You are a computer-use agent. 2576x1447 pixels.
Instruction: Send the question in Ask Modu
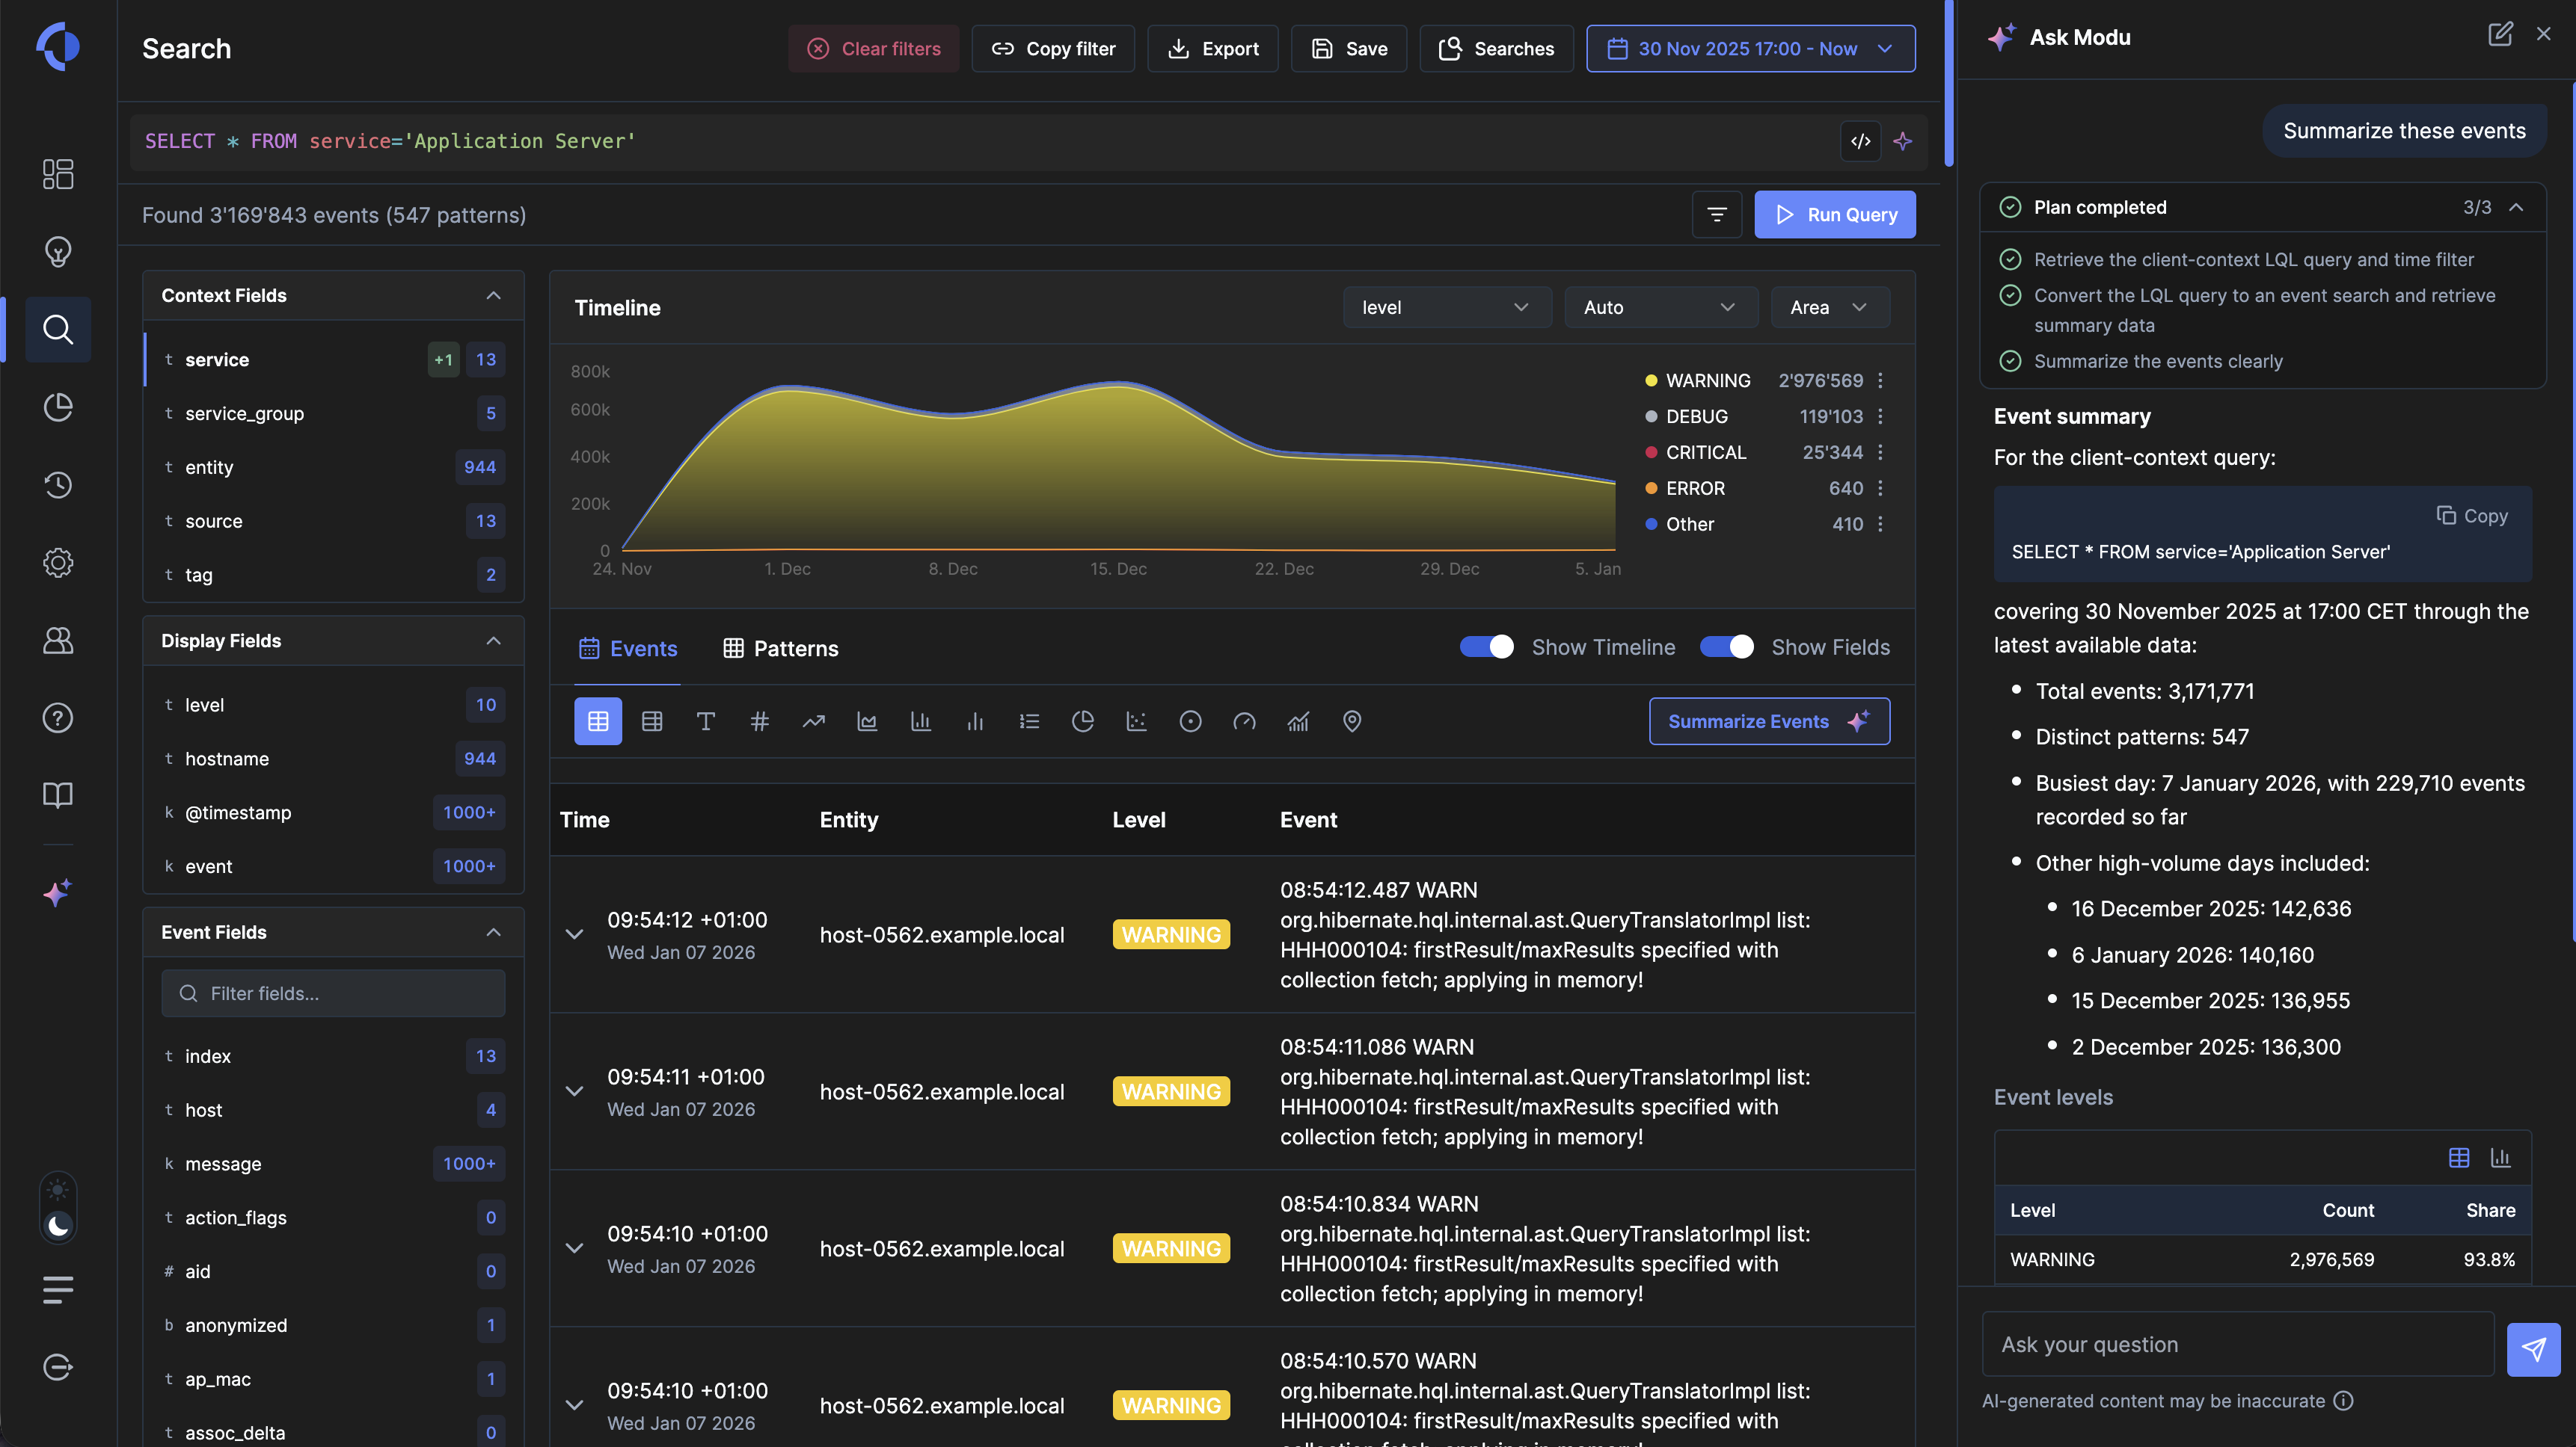point(2533,1350)
